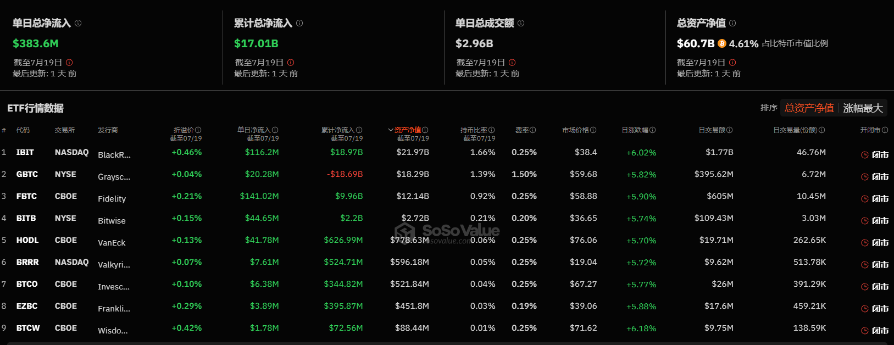Click info icon beside 累计总净流入 title

pos(299,23)
